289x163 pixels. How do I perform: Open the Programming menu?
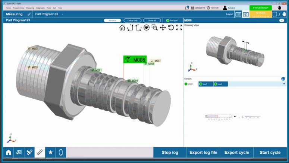pos(18,8)
